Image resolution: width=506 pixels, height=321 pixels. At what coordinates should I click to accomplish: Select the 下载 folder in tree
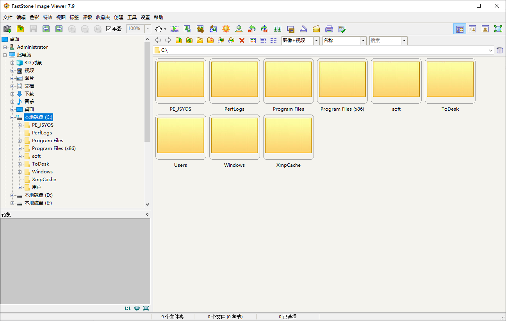point(29,94)
